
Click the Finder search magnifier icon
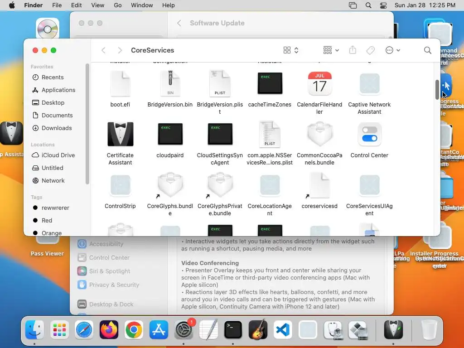pyautogui.click(x=427, y=50)
